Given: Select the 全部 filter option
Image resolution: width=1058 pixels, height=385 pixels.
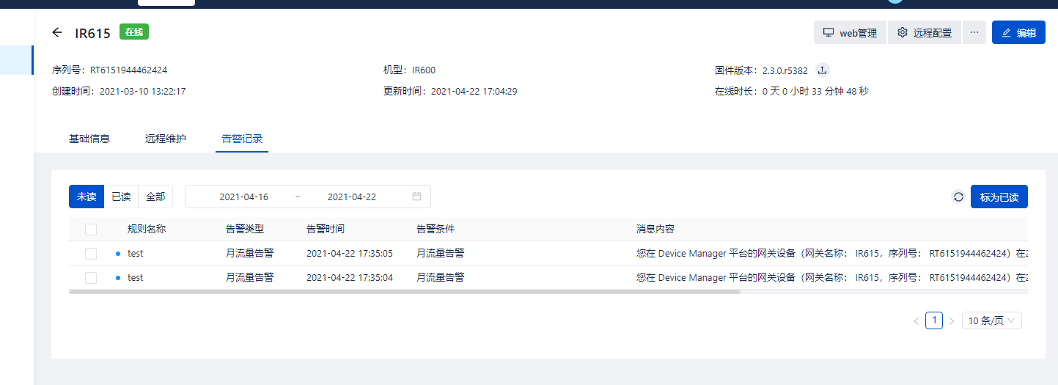Looking at the screenshot, I should (155, 197).
